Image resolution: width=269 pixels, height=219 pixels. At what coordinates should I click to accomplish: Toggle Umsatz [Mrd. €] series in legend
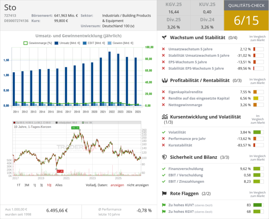(67, 43)
